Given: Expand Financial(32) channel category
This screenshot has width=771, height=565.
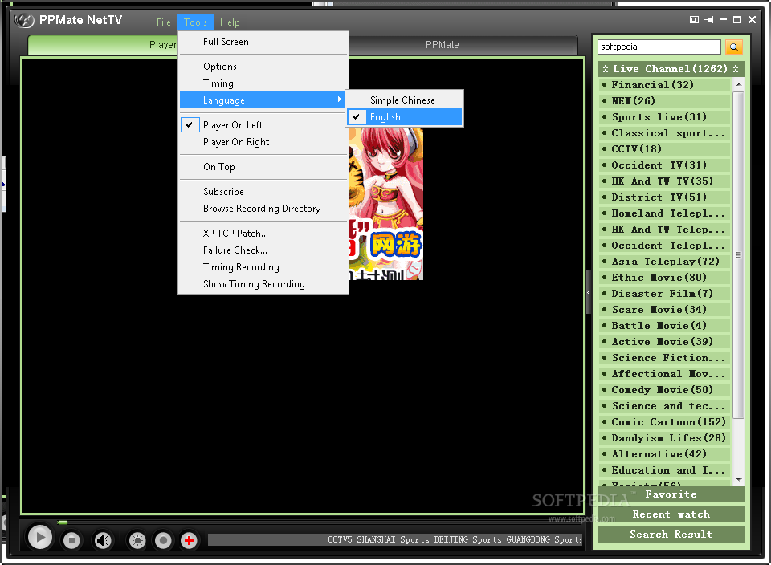Looking at the screenshot, I should [665, 85].
